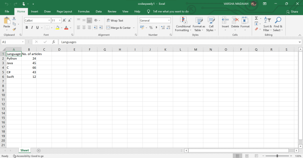This screenshot has width=303, height=158.
Task: Click the Cut scissors icon
Action: [15, 18]
